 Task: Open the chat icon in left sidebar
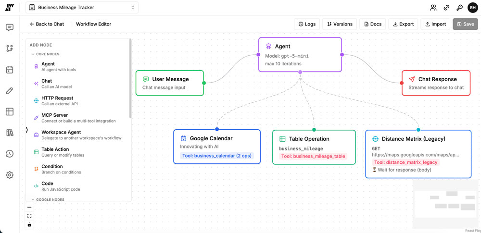tap(10, 28)
